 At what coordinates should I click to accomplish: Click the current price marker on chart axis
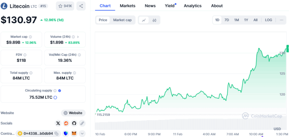[x=288, y=48]
